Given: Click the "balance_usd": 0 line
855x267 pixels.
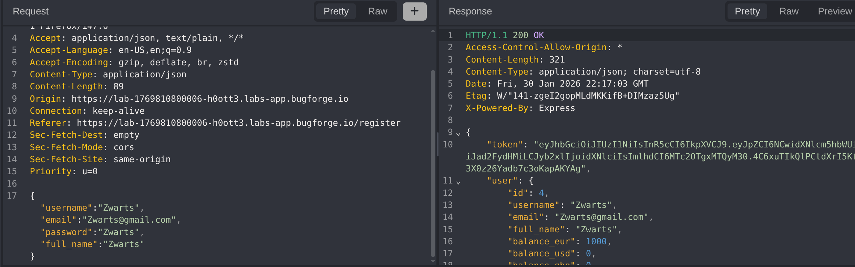Looking at the screenshot, I should (552, 253).
